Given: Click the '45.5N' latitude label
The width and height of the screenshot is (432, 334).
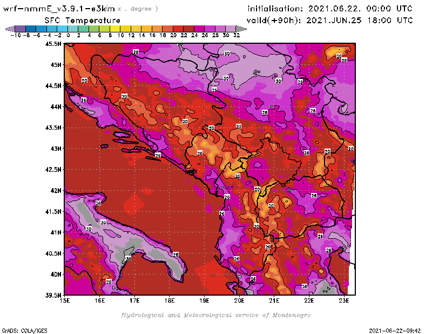Looking at the screenshot, I should point(53,44).
